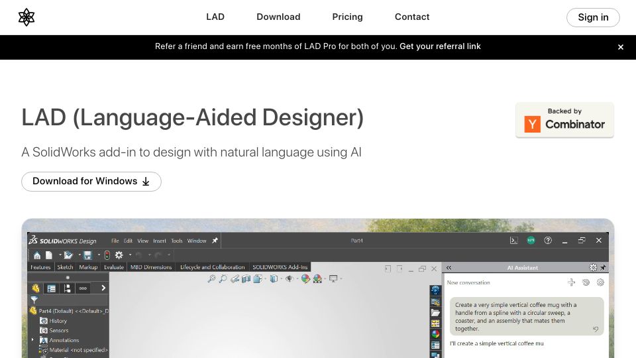Click the View Settings monitor icon

coord(333,279)
